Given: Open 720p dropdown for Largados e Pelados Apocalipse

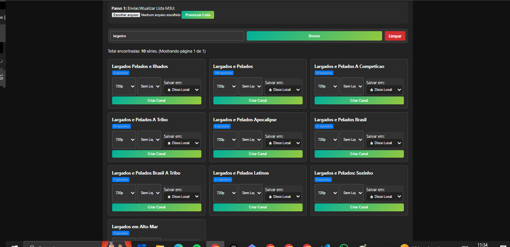Looking at the screenshot, I should [225, 140].
